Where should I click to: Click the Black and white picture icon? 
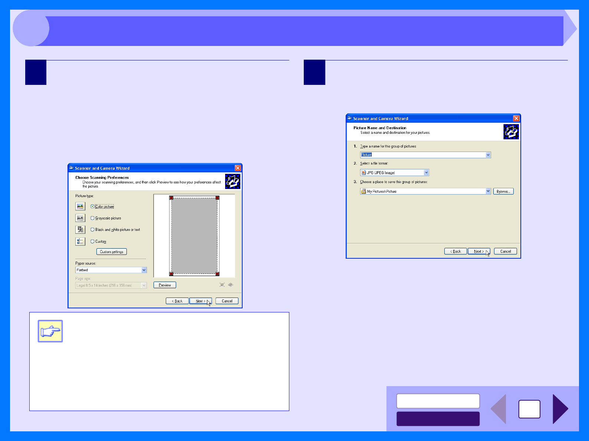point(80,230)
